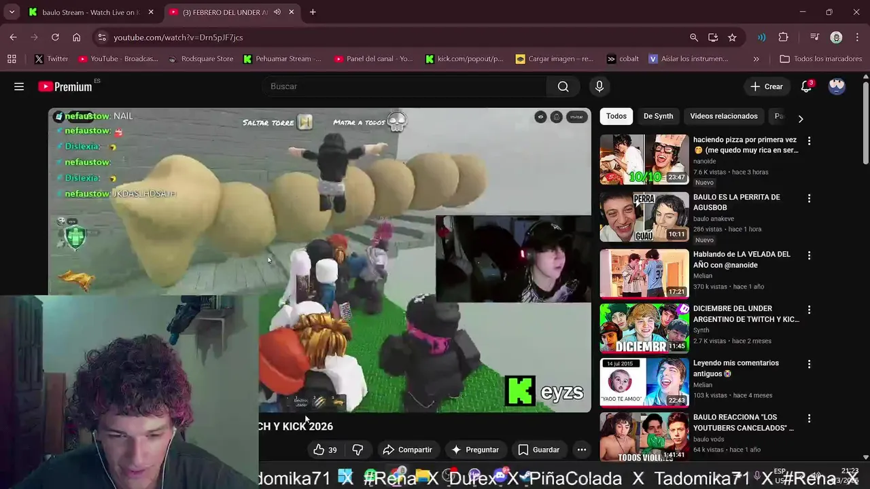Open options for DICIEMBRE DEL UNDER video

[809, 310]
